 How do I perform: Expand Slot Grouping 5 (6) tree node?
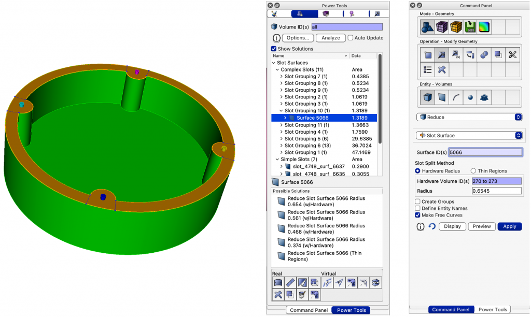click(x=282, y=139)
